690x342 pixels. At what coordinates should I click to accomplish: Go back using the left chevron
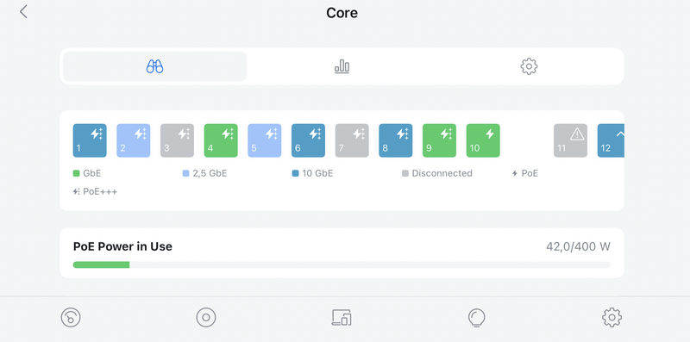tap(23, 12)
